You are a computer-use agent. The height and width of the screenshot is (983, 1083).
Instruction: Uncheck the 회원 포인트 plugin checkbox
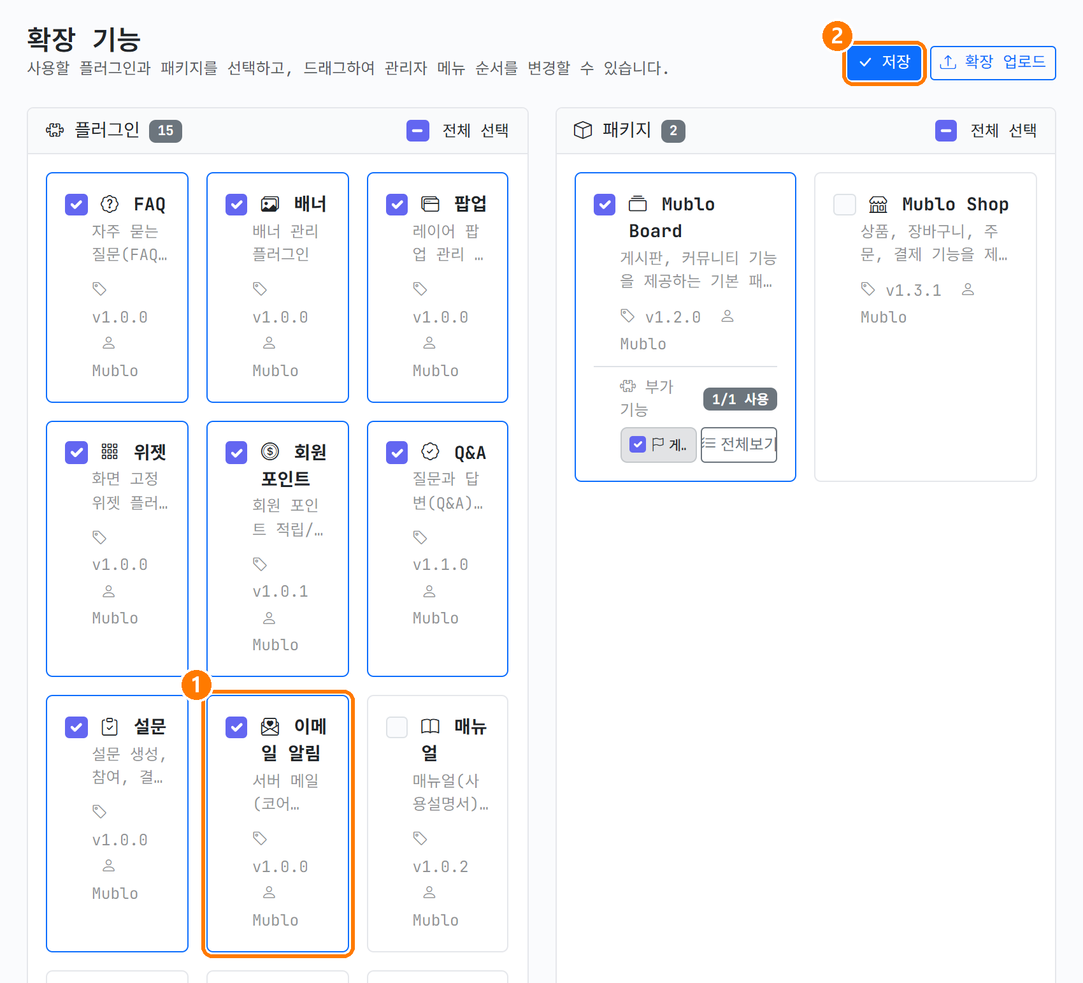coord(236,453)
